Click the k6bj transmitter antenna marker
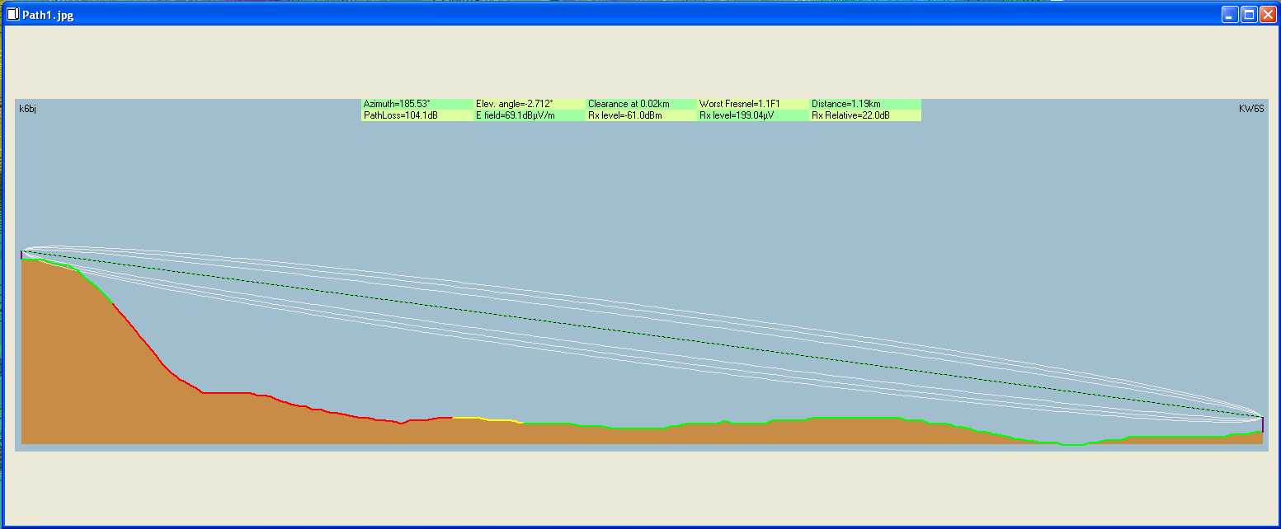This screenshot has height=529, width=1281. click(x=21, y=255)
